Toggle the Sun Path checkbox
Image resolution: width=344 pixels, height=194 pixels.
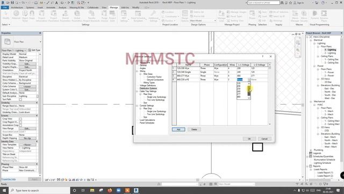pos(20,99)
